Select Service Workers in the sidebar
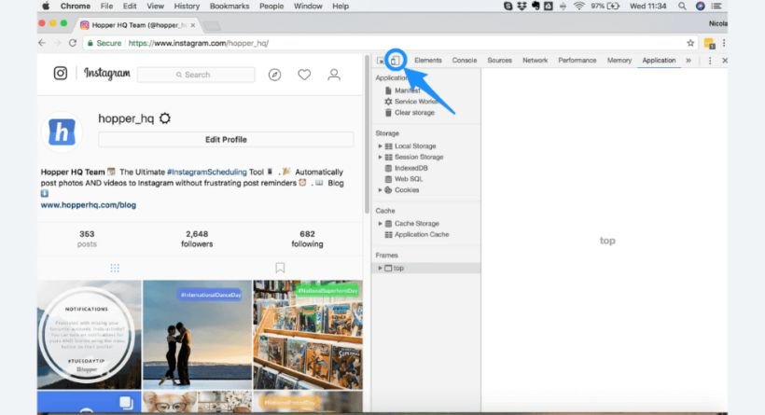Image resolution: width=765 pixels, height=415 pixels. [411, 102]
